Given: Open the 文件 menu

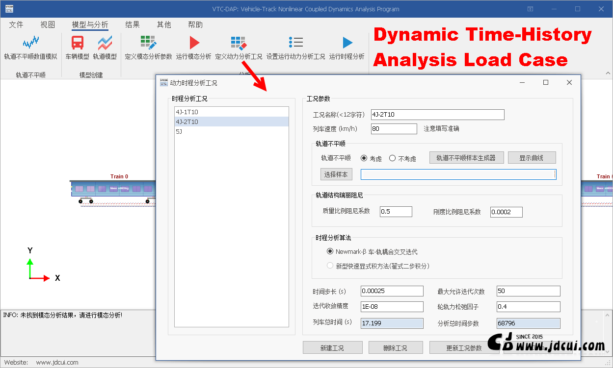Looking at the screenshot, I should [16, 25].
